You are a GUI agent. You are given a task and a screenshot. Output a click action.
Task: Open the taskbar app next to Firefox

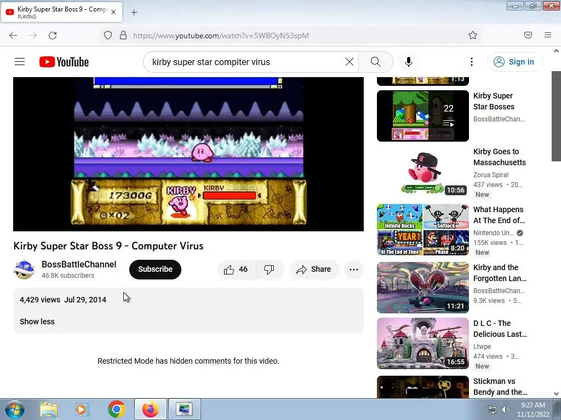(185, 409)
